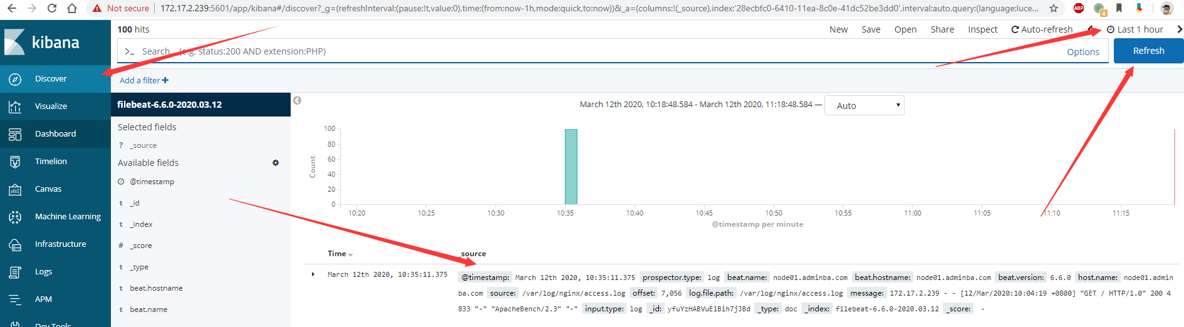Click the Kibana logo

tap(42, 42)
